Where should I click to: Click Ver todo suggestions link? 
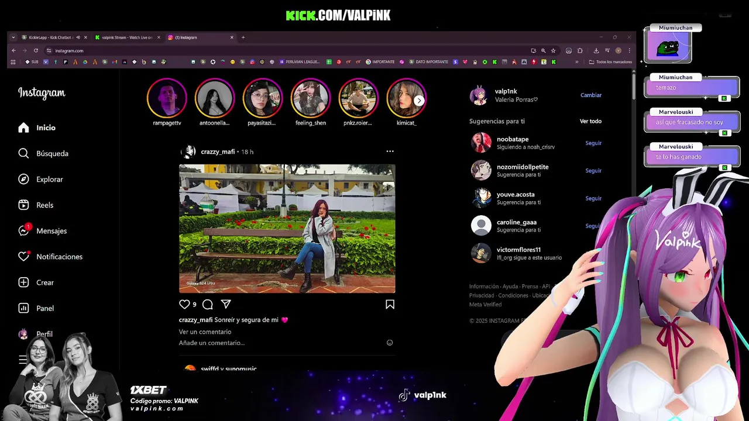tap(590, 121)
